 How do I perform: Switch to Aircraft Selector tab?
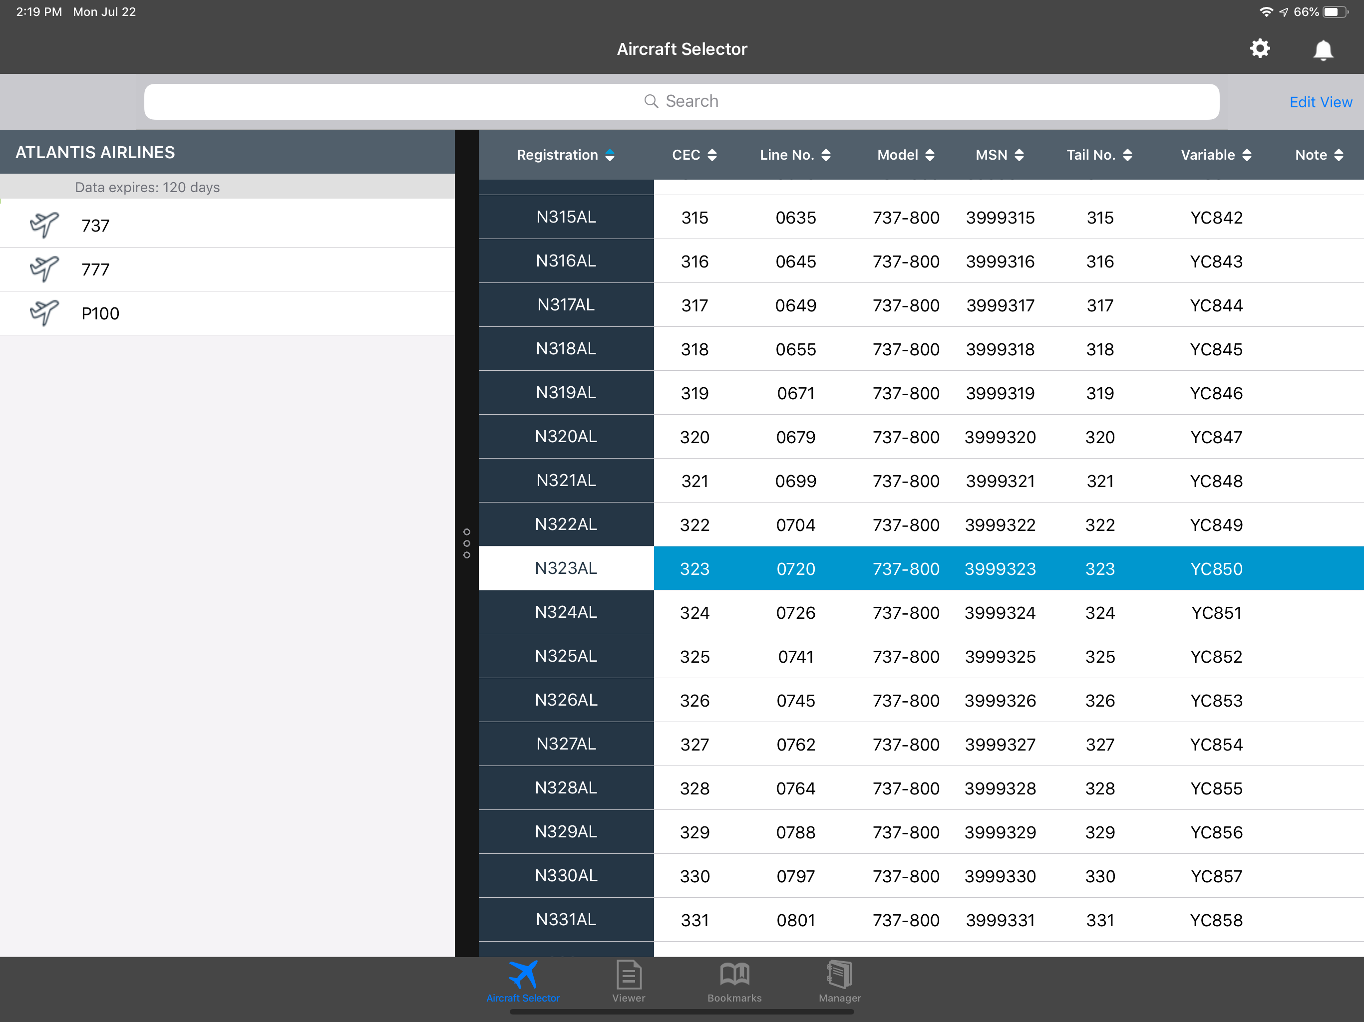coord(523,981)
